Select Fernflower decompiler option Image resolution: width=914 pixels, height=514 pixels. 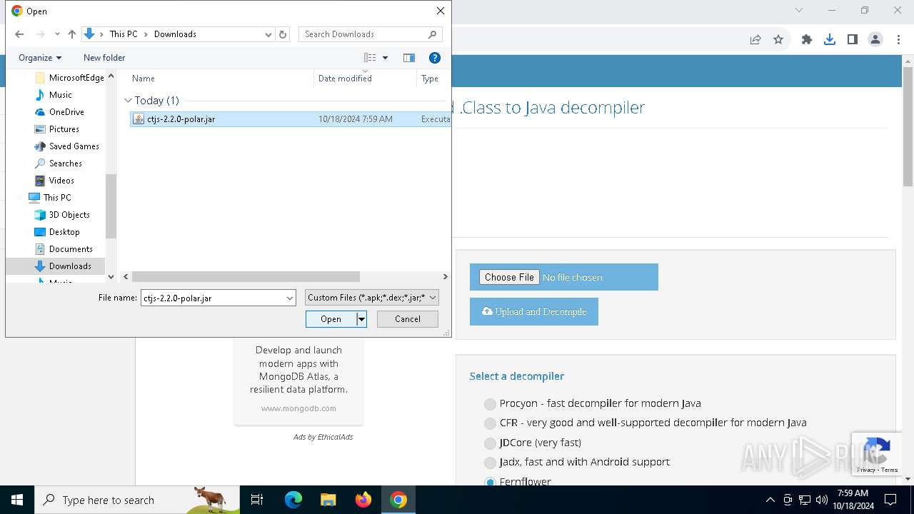(490, 482)
